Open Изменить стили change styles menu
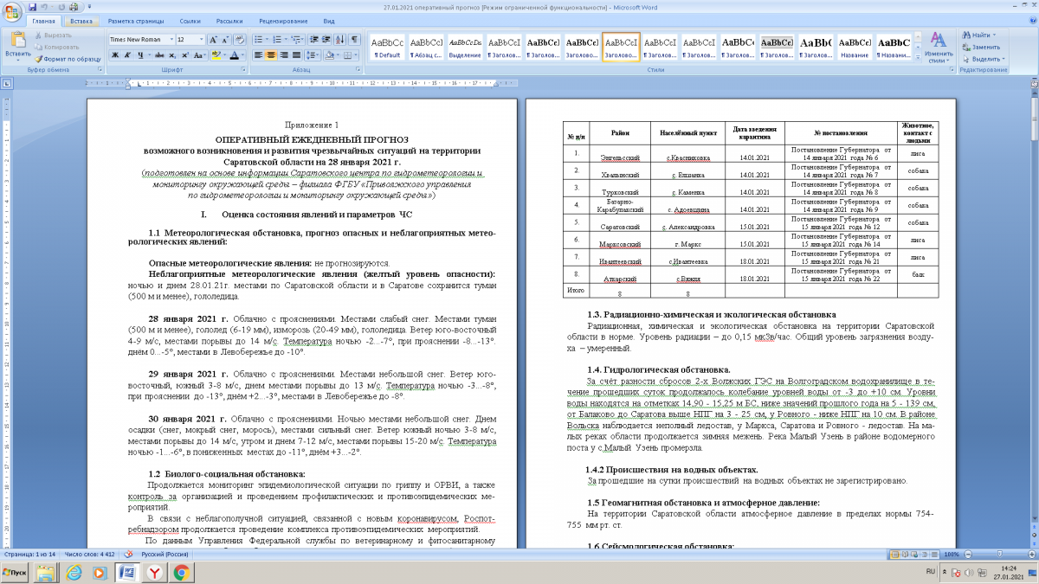The image size is (1039, 584). (x=939, y=48)
